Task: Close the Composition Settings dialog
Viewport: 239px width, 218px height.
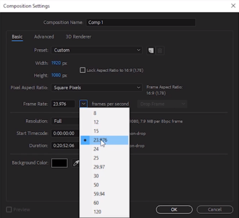Action: coord(233,6)
